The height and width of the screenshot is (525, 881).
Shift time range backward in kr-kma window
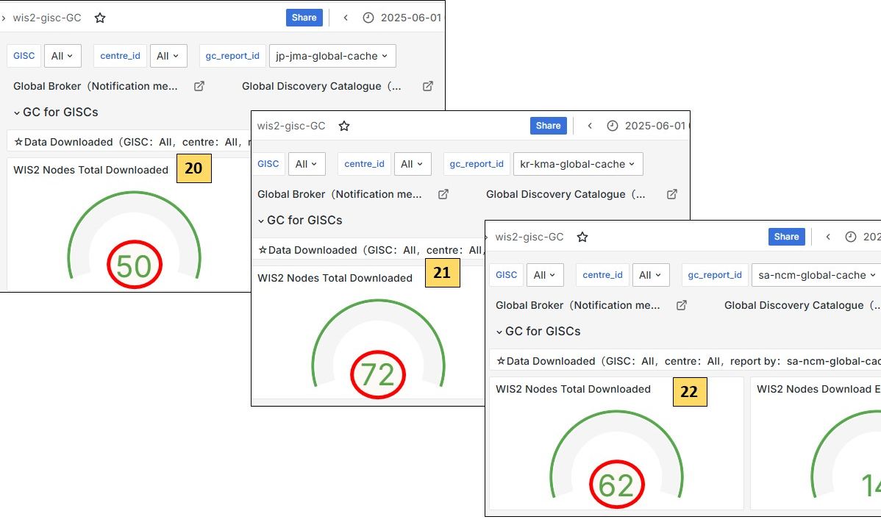(590, 126)
